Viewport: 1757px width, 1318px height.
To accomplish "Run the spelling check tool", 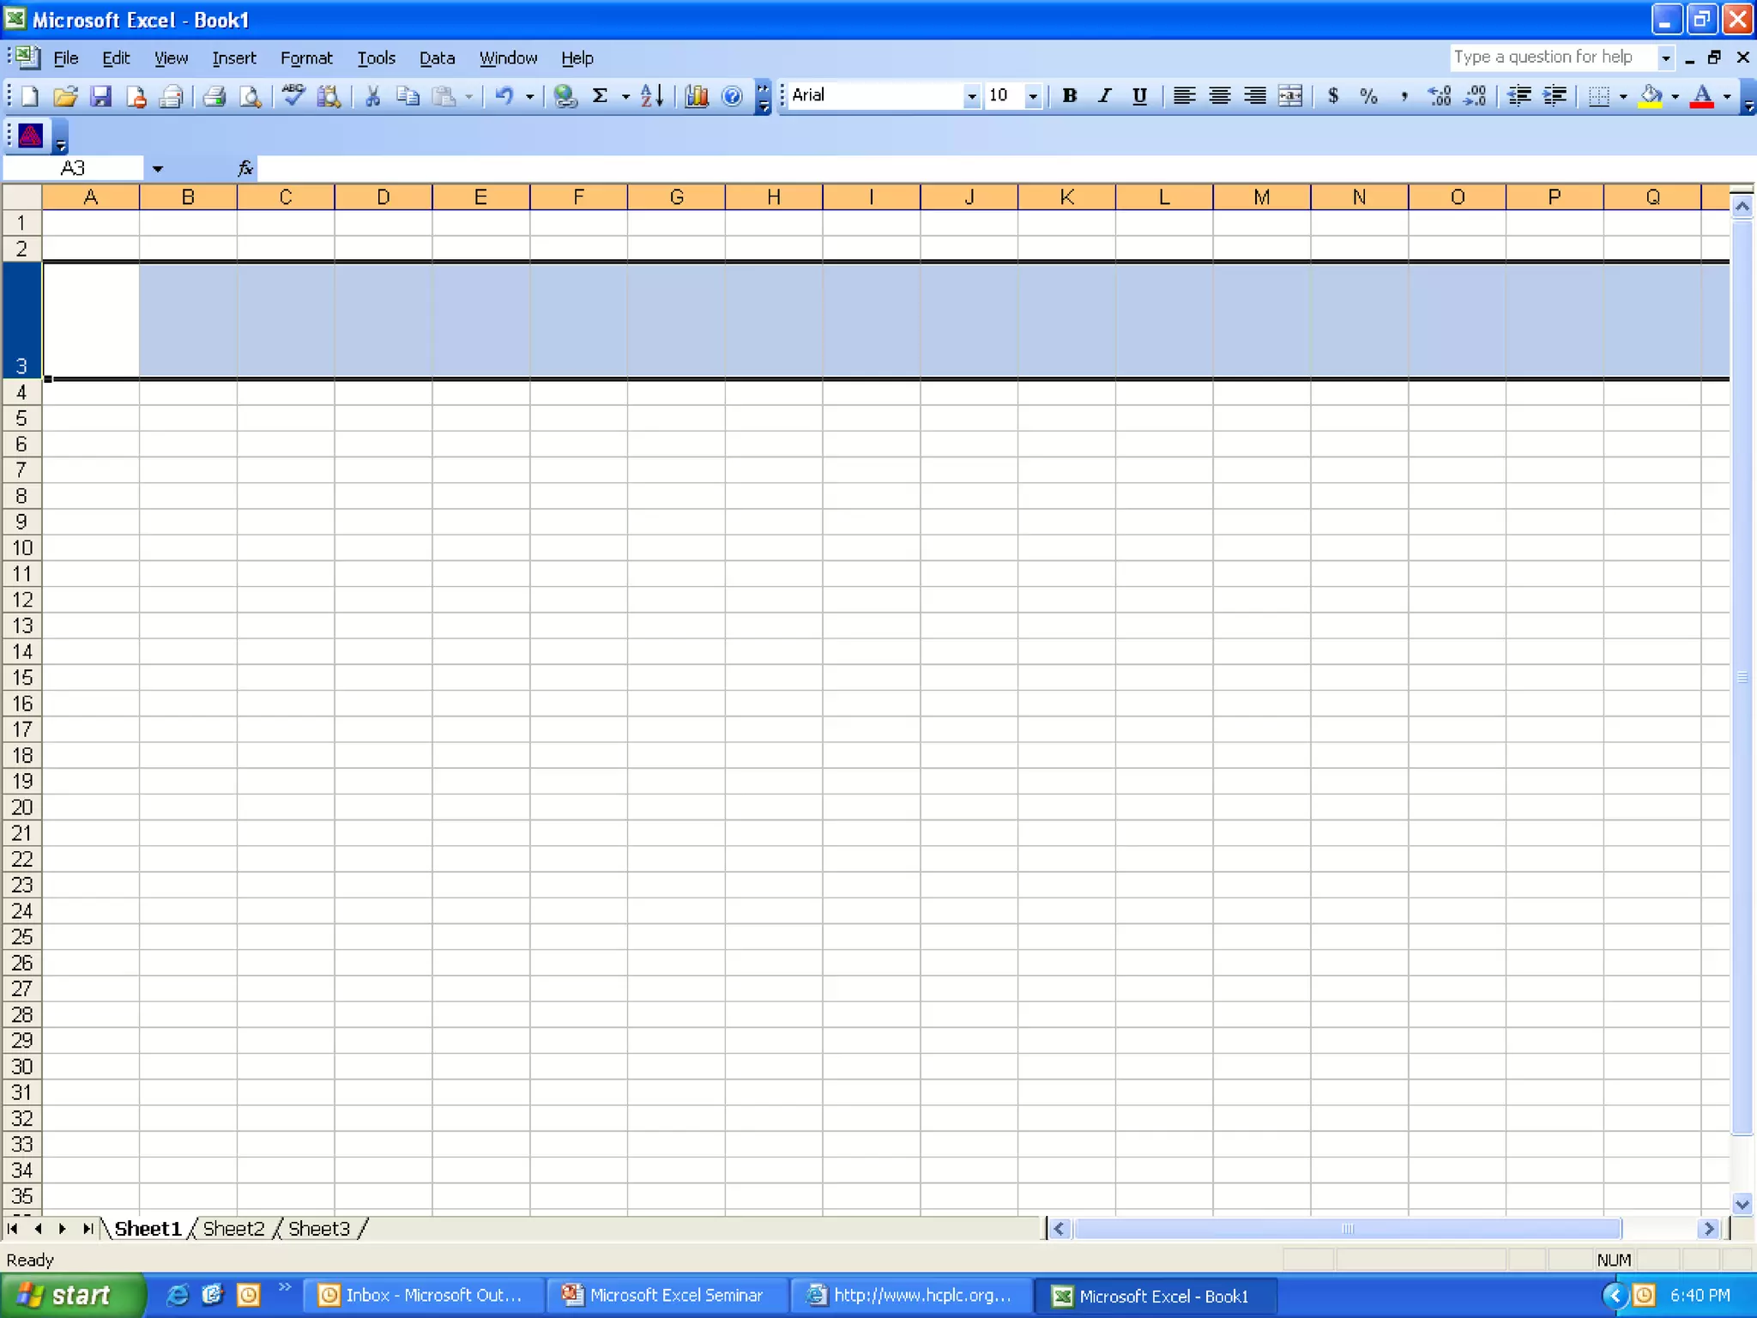I will [x=293, y=96].
